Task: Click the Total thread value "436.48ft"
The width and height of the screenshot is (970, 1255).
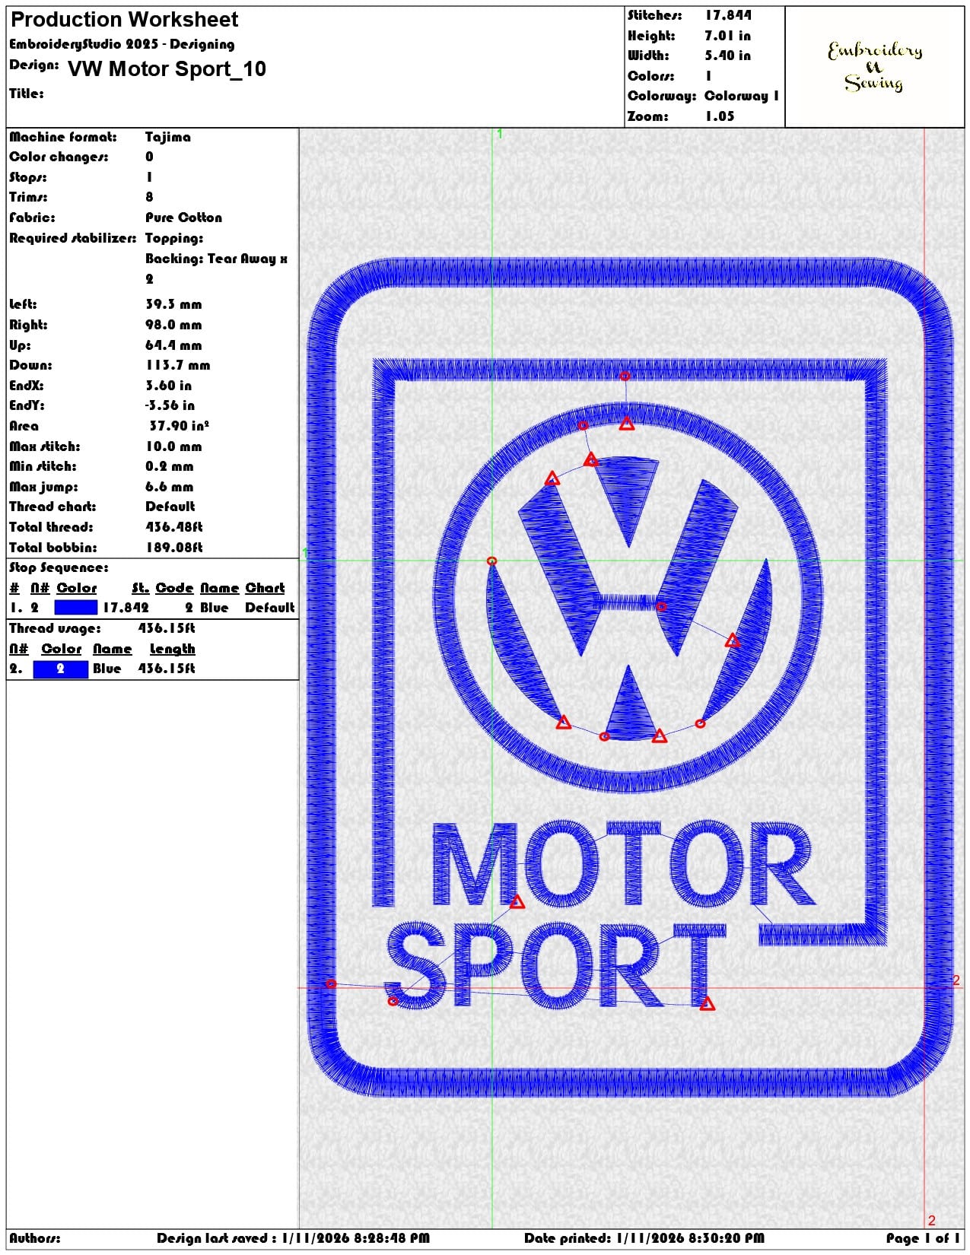Action: tap(174, 527)
